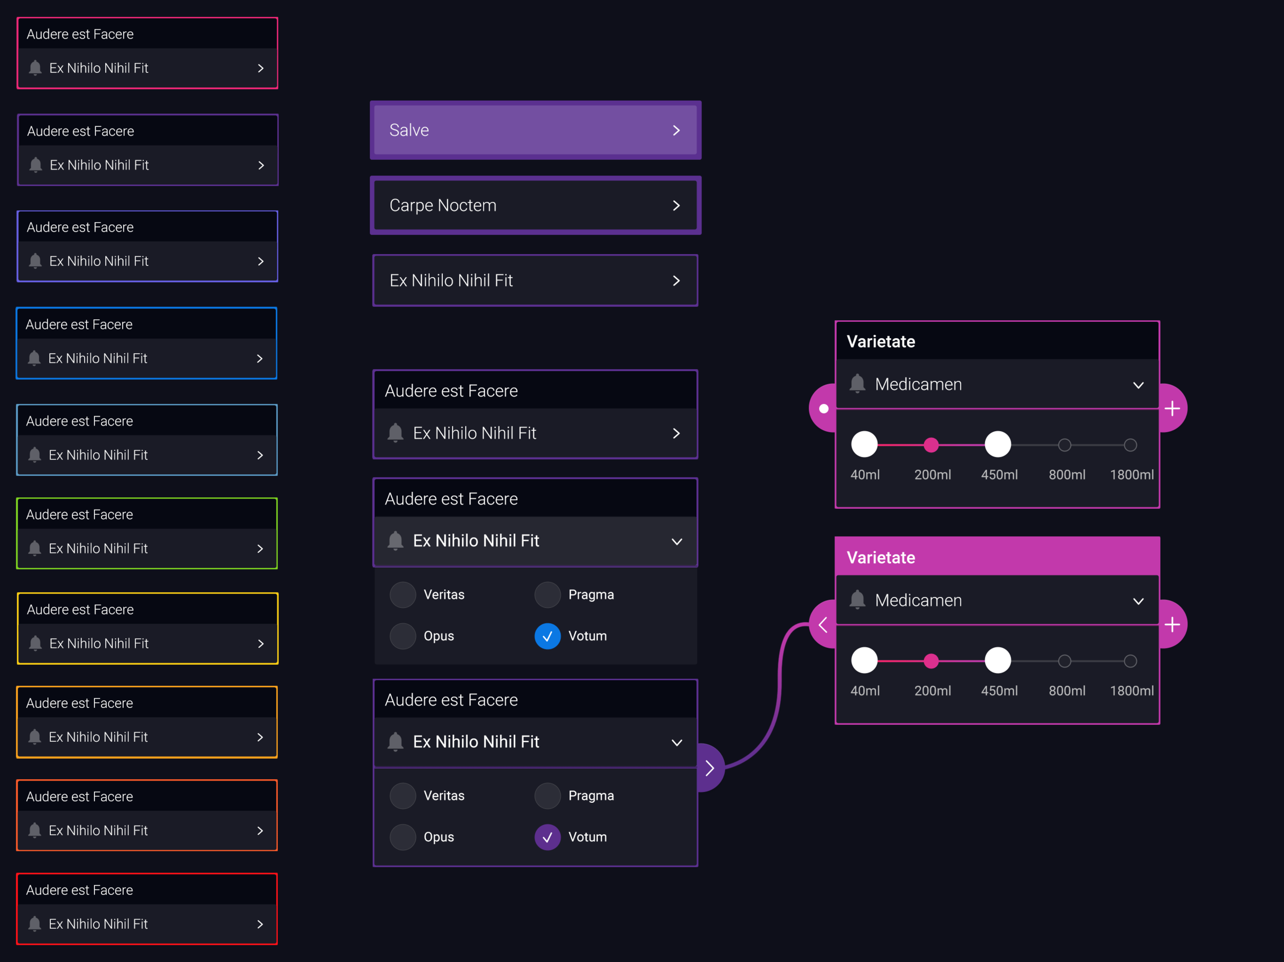This screenshot has height=962, width=1284.
Task: Click the purple circular right-arrow connector icon
Action: point(709,767)
